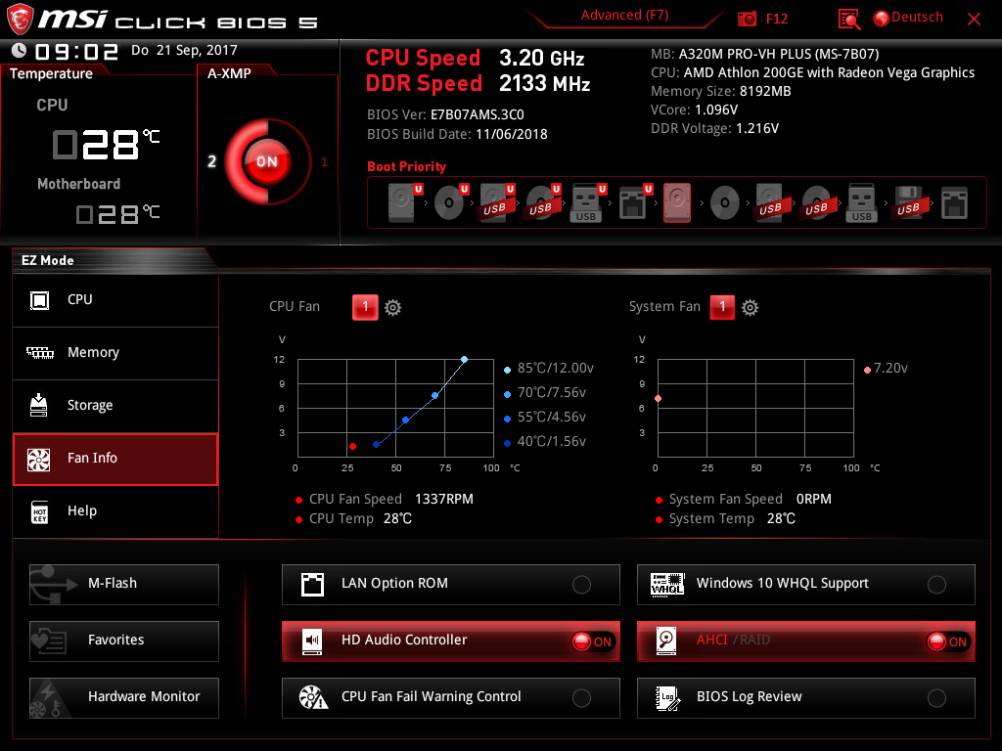
Task: Open Hardware Monitor
Action: click(x=124, y=698)
